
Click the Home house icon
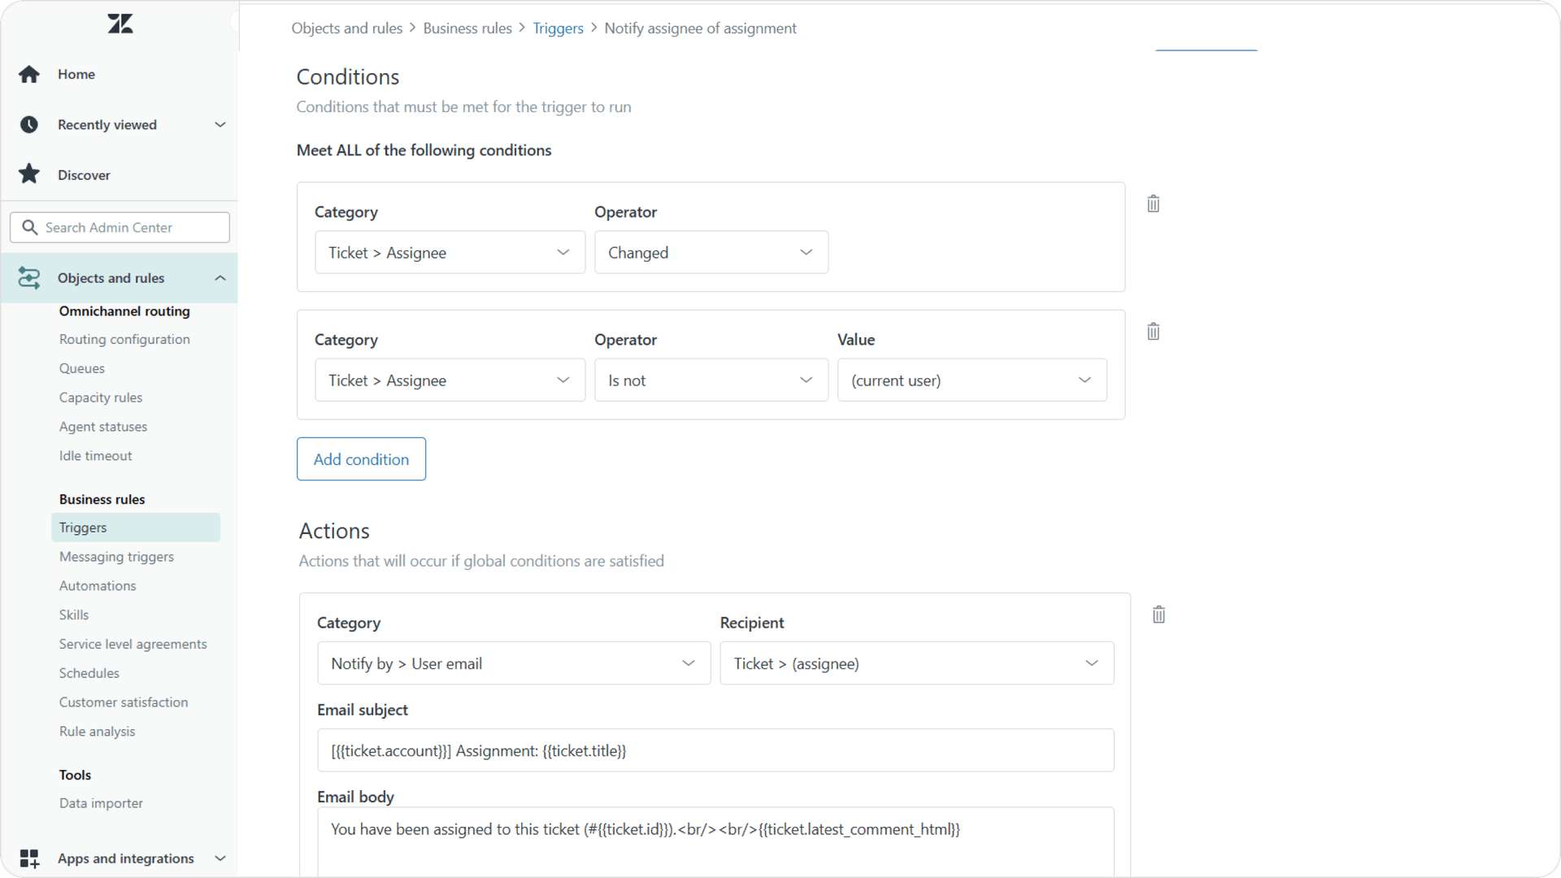click(x=29, y=74)
